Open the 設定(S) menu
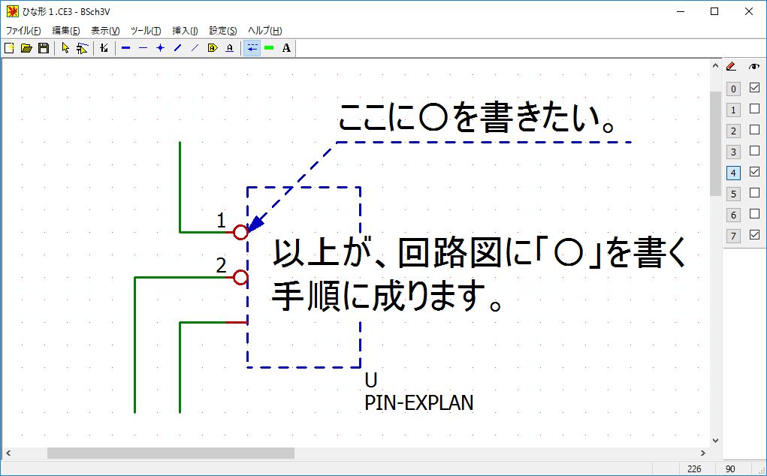The height and width of the screenshot is (476, 767). pyautogui.click(x=223, y=31)
